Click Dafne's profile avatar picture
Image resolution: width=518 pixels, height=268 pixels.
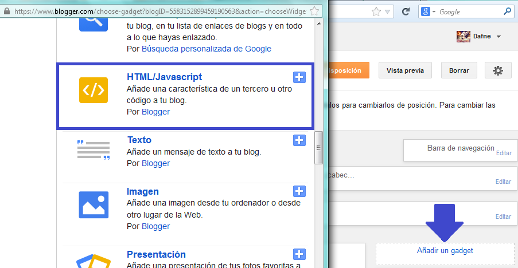coord(463,36)
